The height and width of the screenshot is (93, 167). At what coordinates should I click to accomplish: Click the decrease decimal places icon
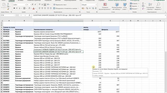[96, 8]
